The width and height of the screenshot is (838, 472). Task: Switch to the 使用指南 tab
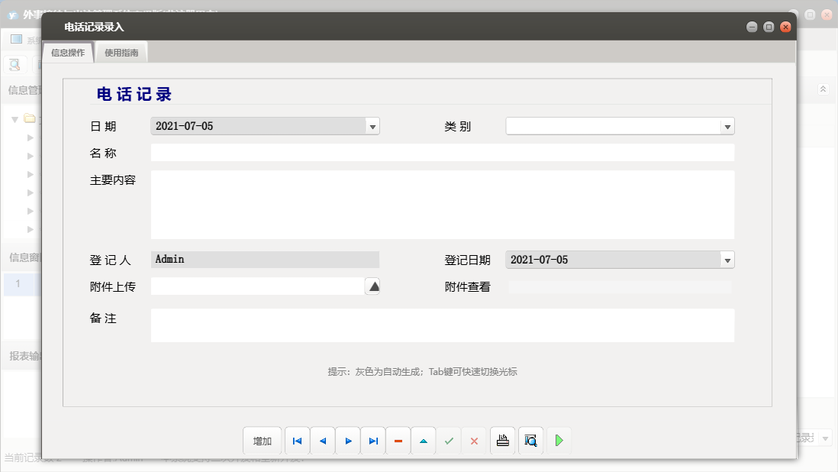pos(121,52)
